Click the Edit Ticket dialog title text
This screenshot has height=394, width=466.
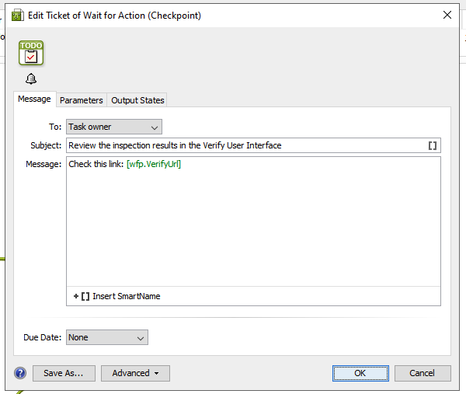(x=115, y=15)
